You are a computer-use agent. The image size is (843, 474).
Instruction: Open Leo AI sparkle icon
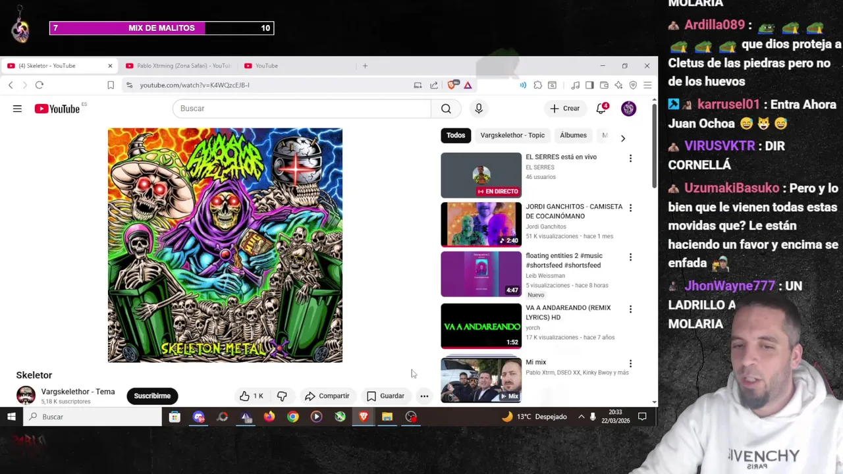pyautogui.click(x=618, y=85)
